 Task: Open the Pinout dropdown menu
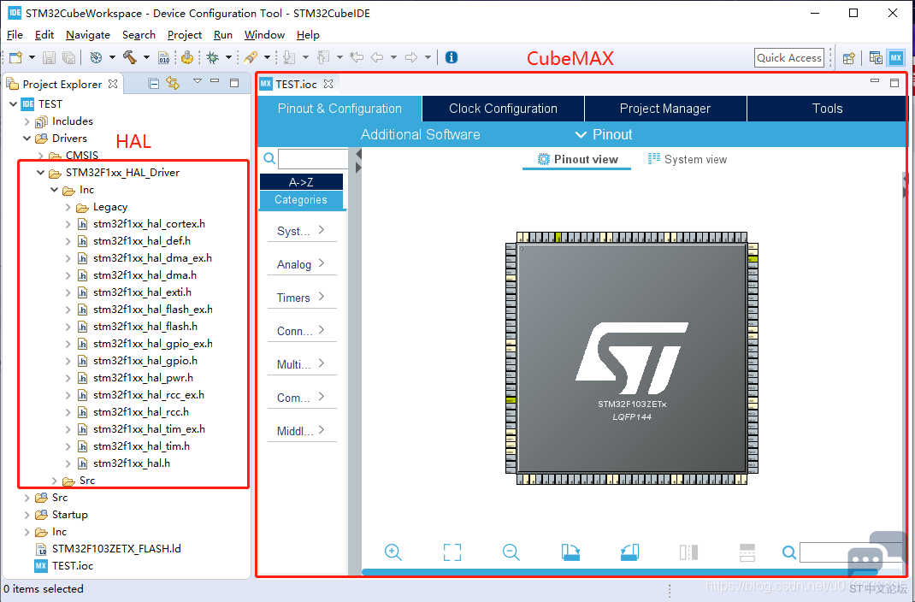[604, 135]
